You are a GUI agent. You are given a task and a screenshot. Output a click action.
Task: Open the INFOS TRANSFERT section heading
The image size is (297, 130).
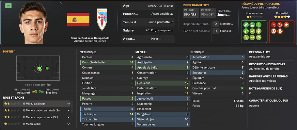[196, 5]
